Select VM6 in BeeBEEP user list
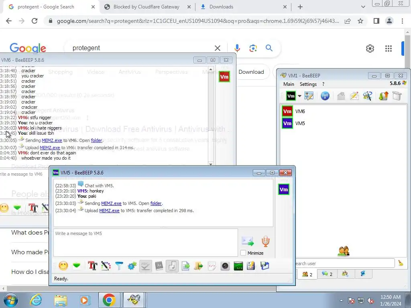Screen dimensions: 411x308 [344, 111]
